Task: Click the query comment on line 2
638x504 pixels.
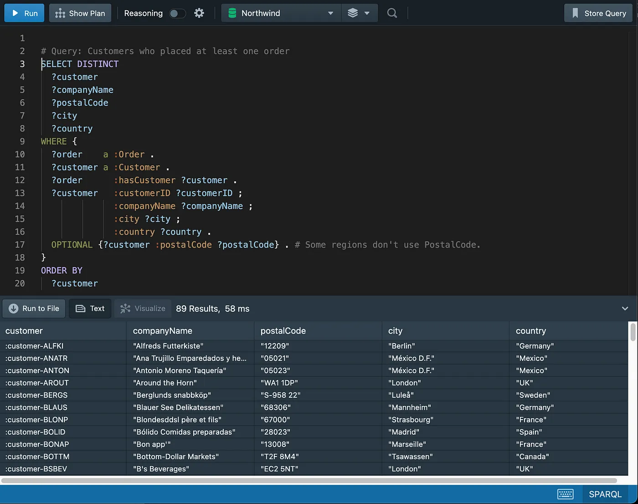Action: point(165,51)
